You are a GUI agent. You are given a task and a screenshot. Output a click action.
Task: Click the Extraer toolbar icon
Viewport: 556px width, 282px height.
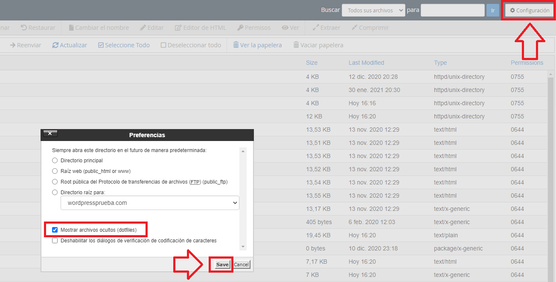(316, 28)
